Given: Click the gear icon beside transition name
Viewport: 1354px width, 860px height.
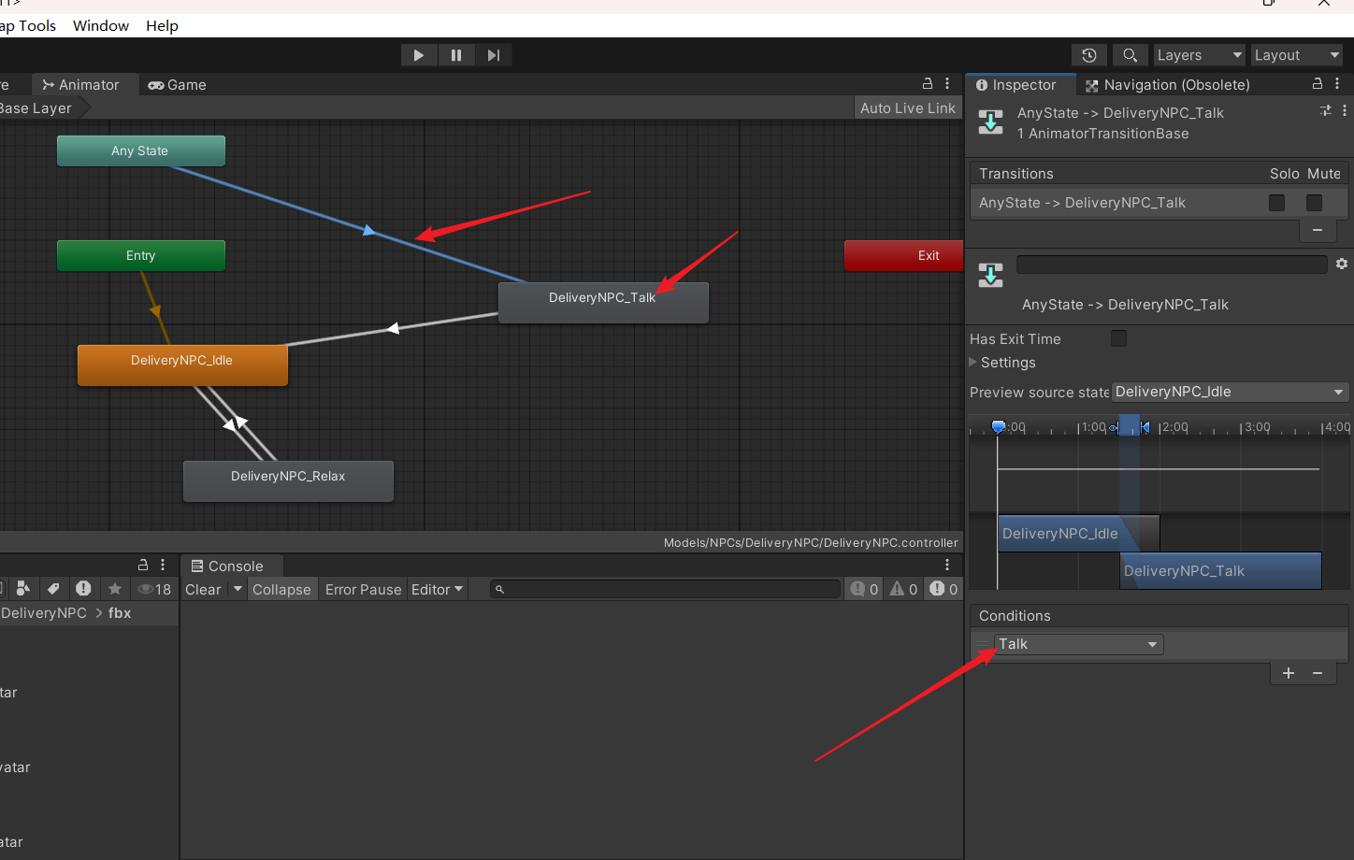Looking at the screenshot, I should coord(1342,265).
